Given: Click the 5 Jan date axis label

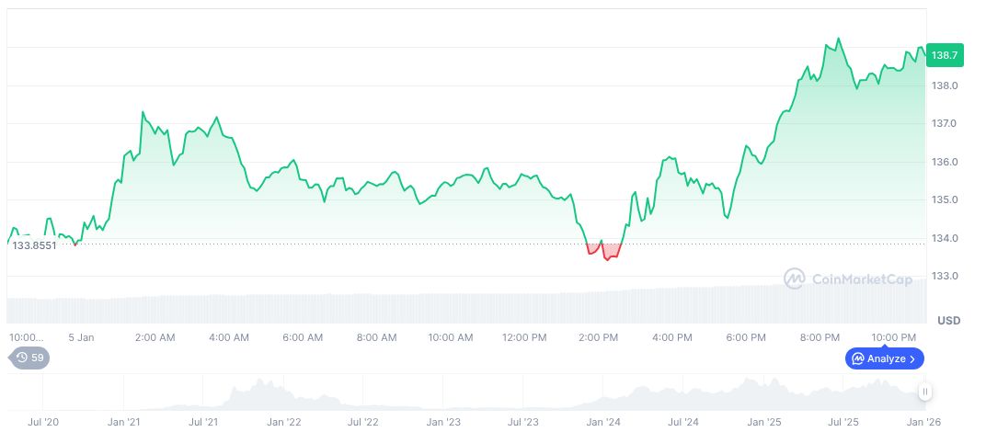Looking at the screenshot, I should point(81,337).
